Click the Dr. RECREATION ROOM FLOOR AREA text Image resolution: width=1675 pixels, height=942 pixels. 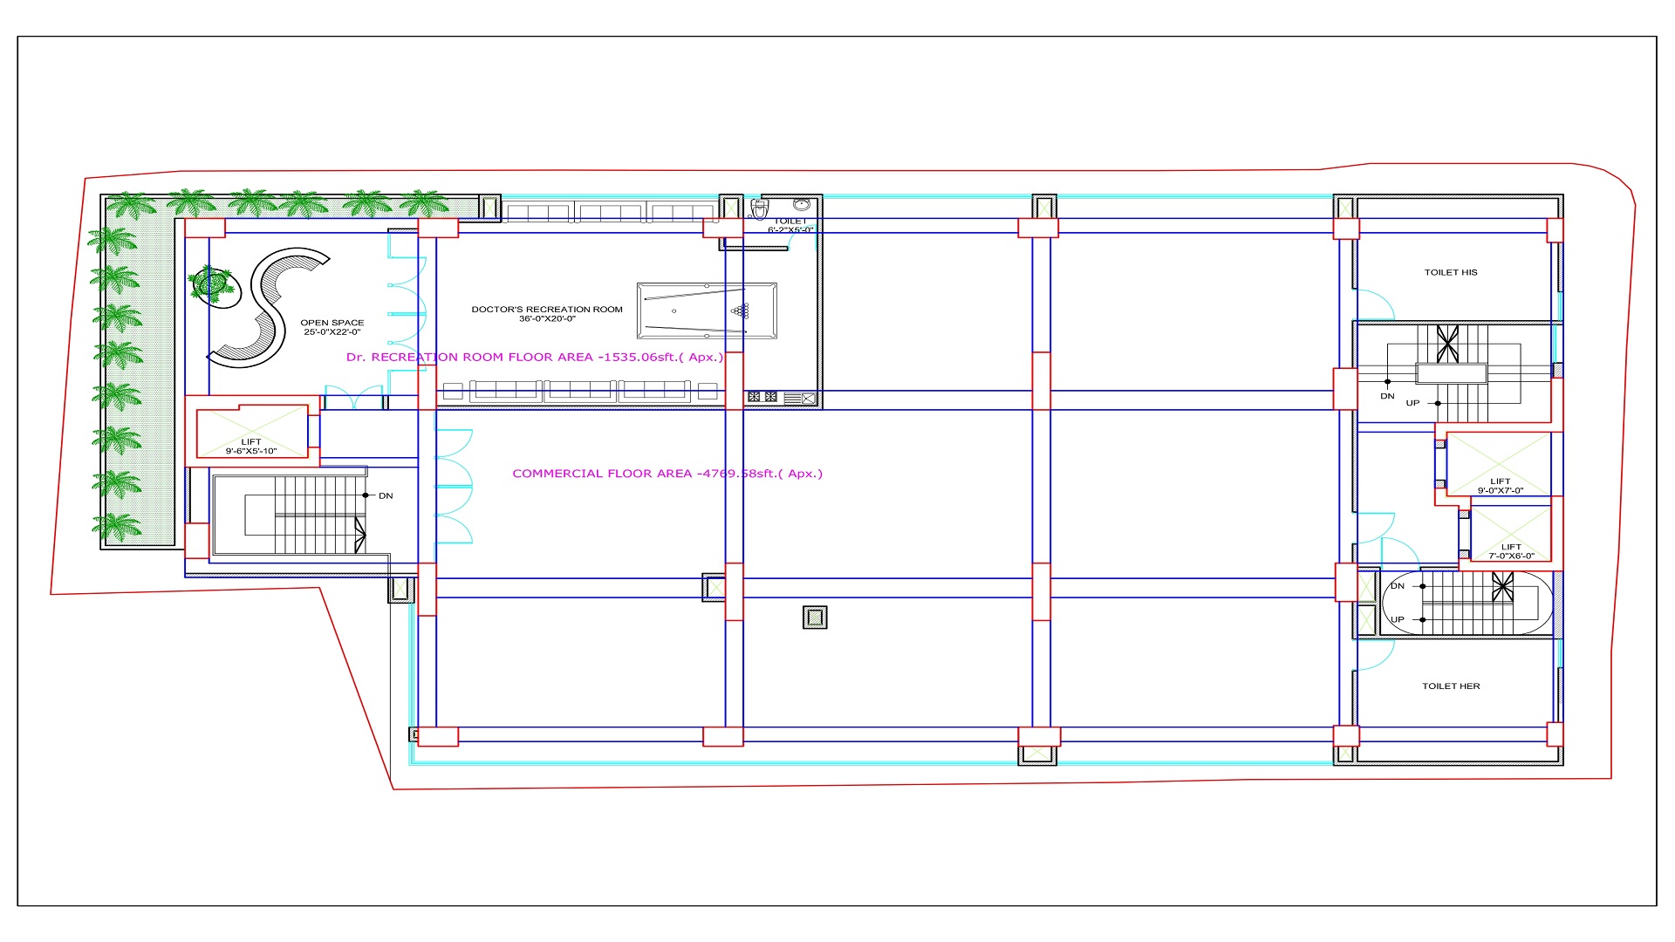[x=534, y=357]
